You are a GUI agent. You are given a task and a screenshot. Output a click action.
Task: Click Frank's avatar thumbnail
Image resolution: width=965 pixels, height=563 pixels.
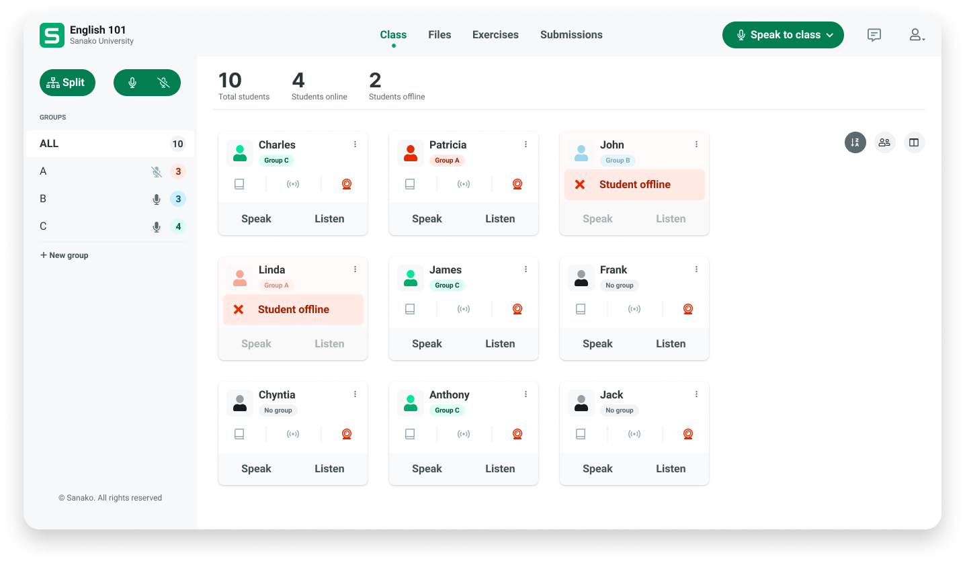[x=581, y=278]
